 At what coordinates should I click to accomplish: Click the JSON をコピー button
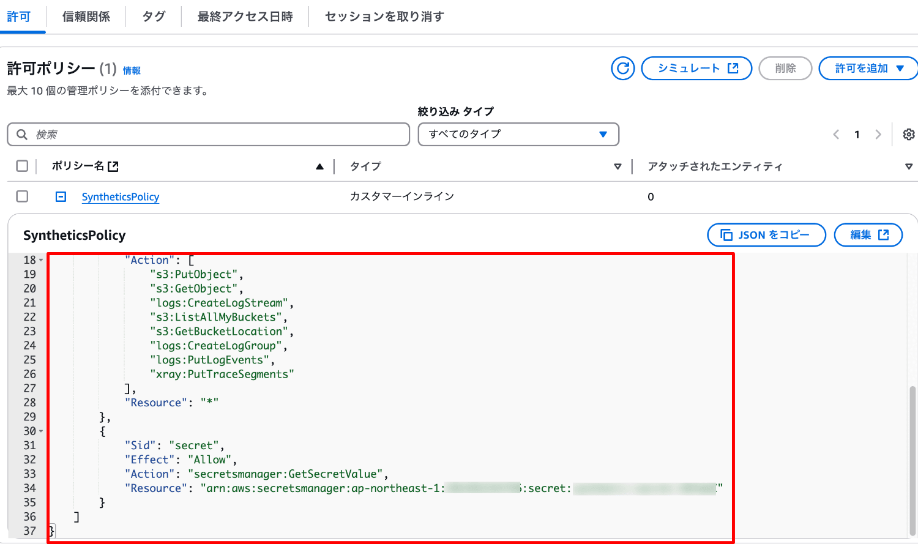click(766, 235)
